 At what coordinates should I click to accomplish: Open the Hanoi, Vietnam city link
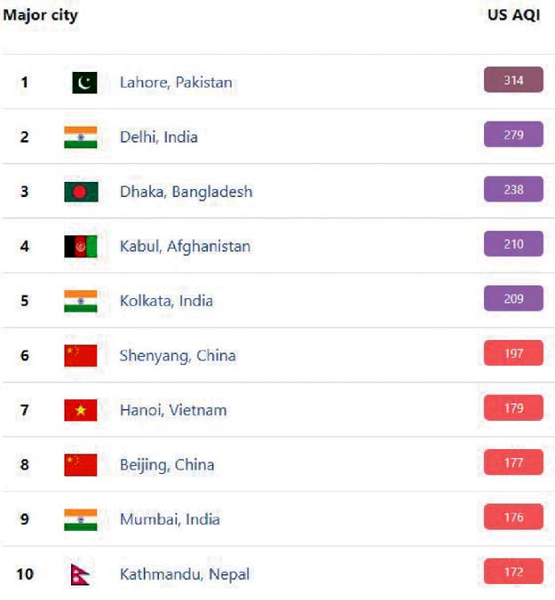tap(173, 410)
